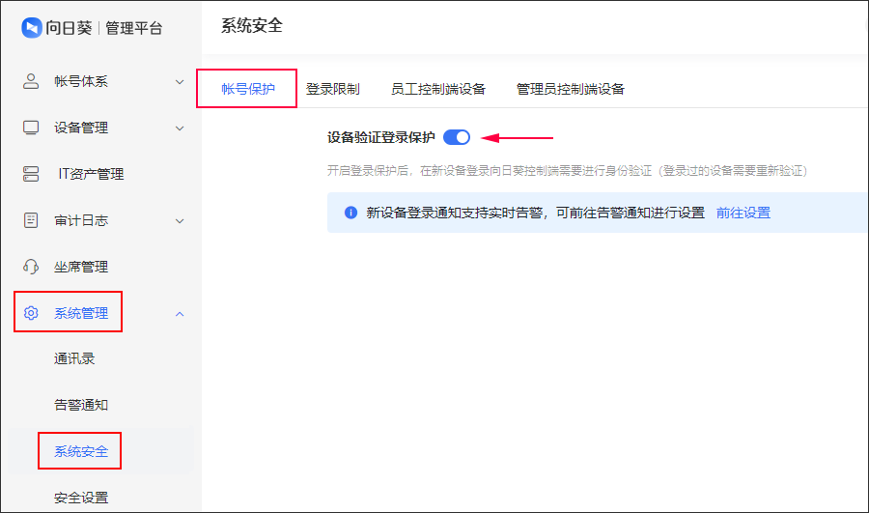Collapse the 系统管理 chevron
869x513 pixels.
coord(180,314)
